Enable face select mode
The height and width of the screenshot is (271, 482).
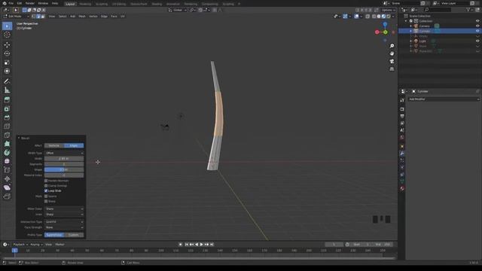point(43,17)
